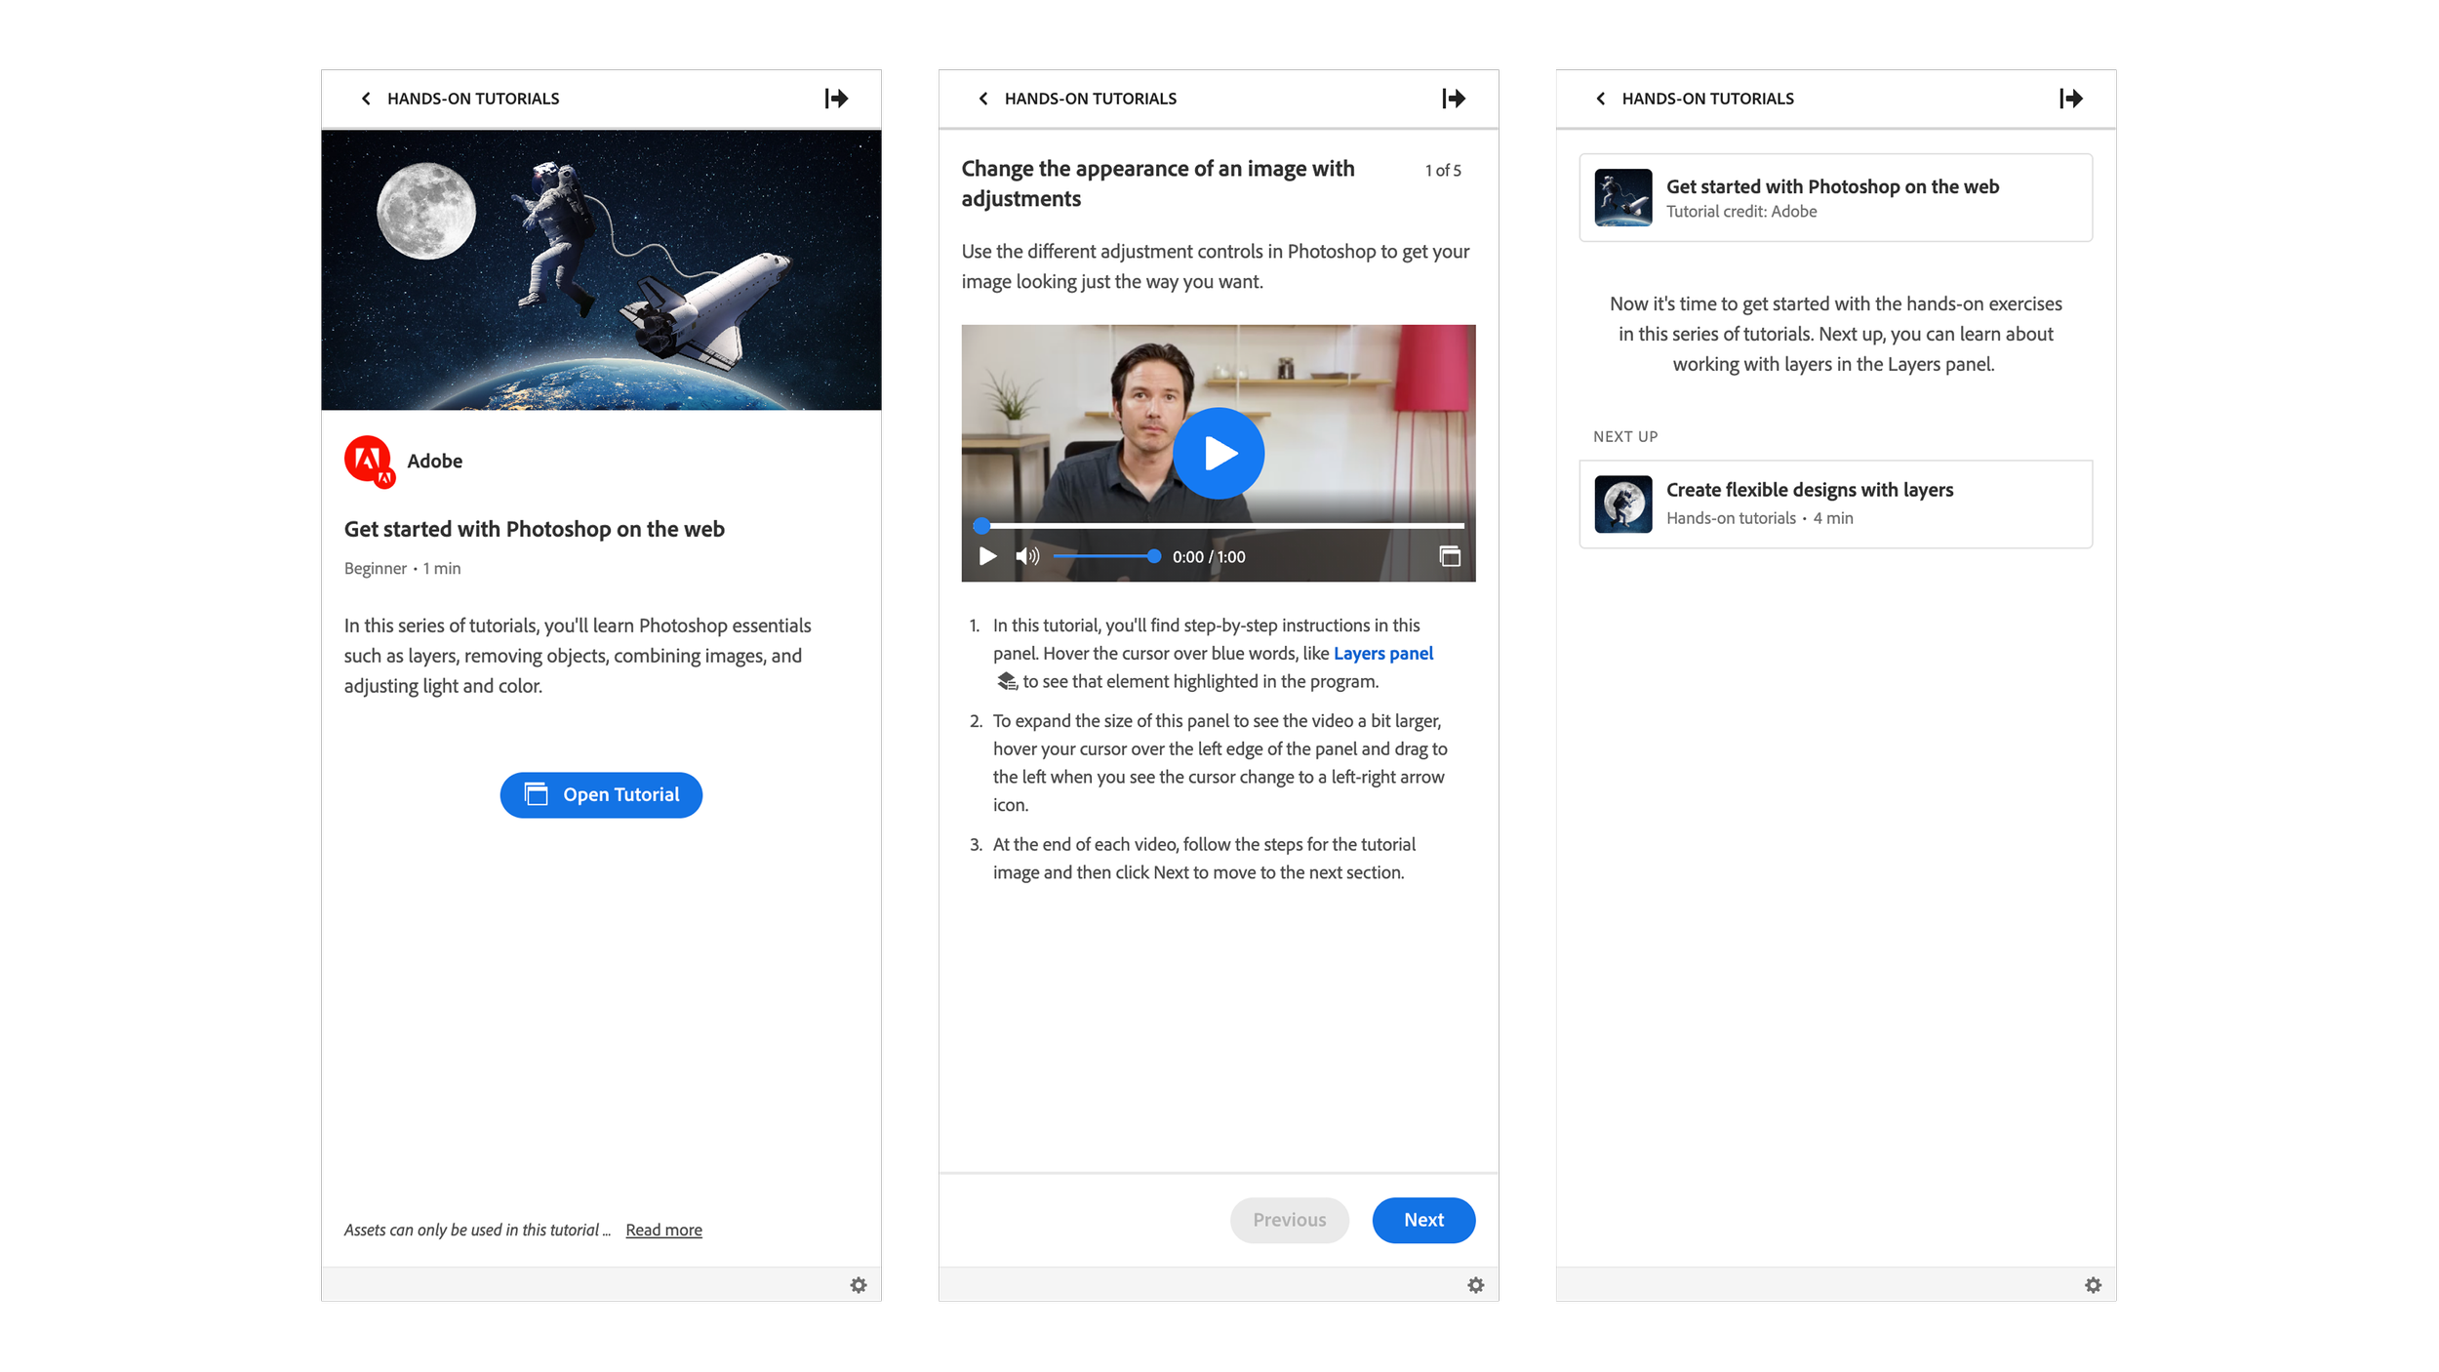Click the Adobe logo avatar
The height and width of the screenshot is (1372, 2439).
click(x=369, y=461)
